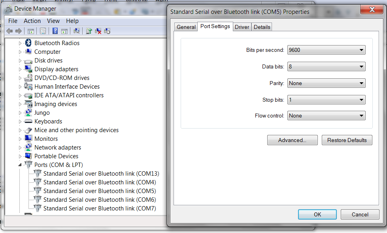Click the Disk drives category icon
The height and width of the screenshot is (233, 387).
28,61
